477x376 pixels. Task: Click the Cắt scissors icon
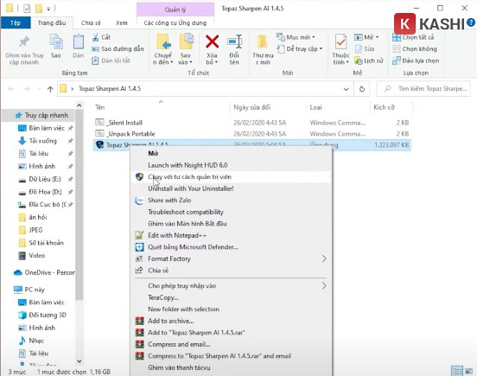[96, 37]
